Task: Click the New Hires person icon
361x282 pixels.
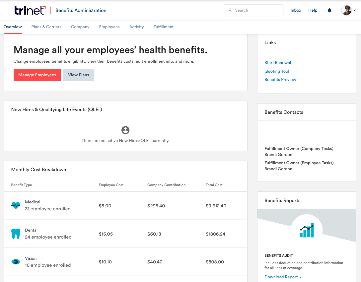Action: pyautogui.click(x=125, y=130)
